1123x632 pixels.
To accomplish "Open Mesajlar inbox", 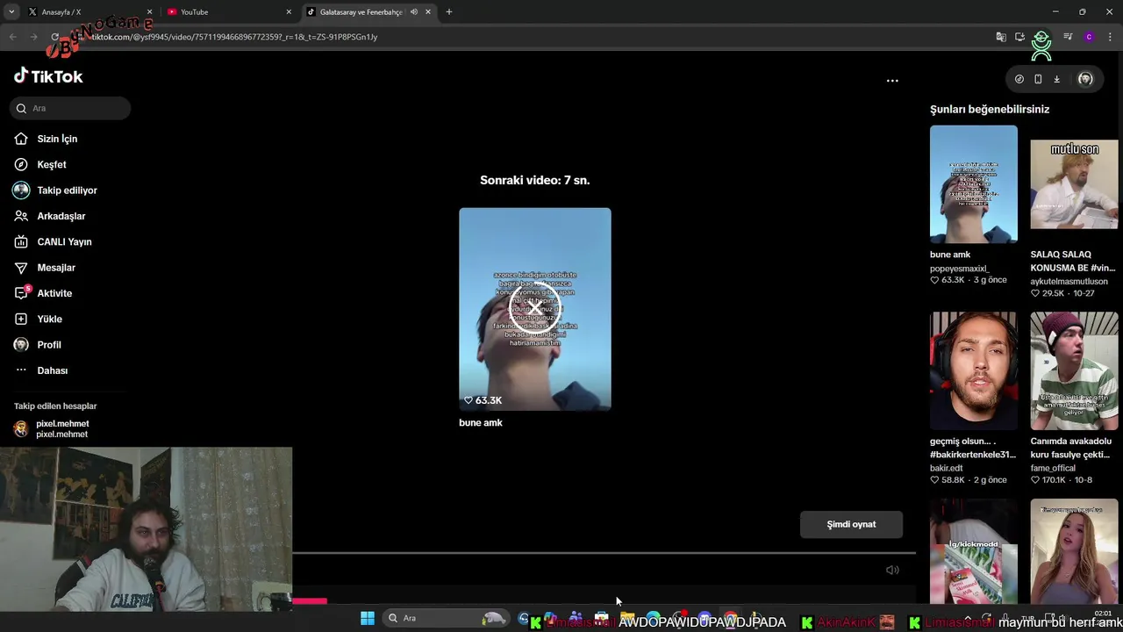I will point(56,268).
